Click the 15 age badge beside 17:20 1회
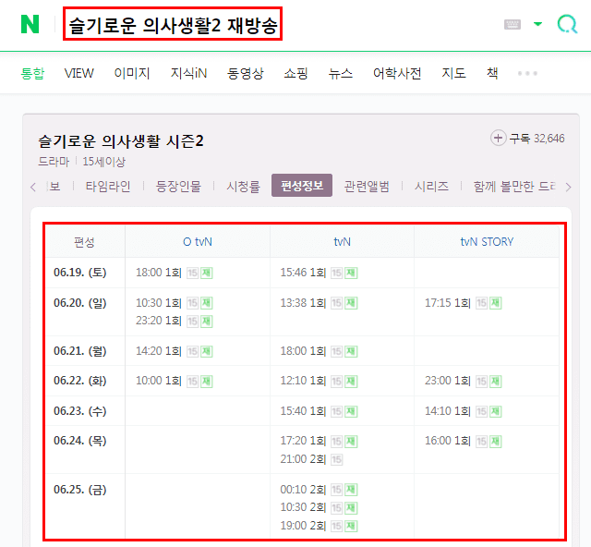 point(336,442)
